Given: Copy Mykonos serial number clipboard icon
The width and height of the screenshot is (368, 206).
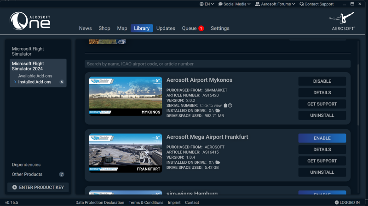Looking at the screenshot, I should [x=225, y=106].
